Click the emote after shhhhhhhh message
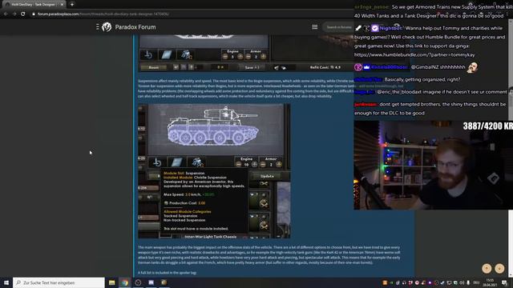Viewport: 513px width, 288px height. [473, 67]
